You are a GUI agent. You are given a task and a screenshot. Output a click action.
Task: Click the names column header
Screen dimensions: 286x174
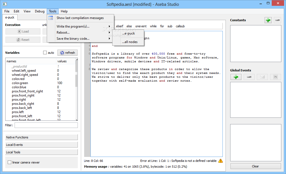click(31, 61)
